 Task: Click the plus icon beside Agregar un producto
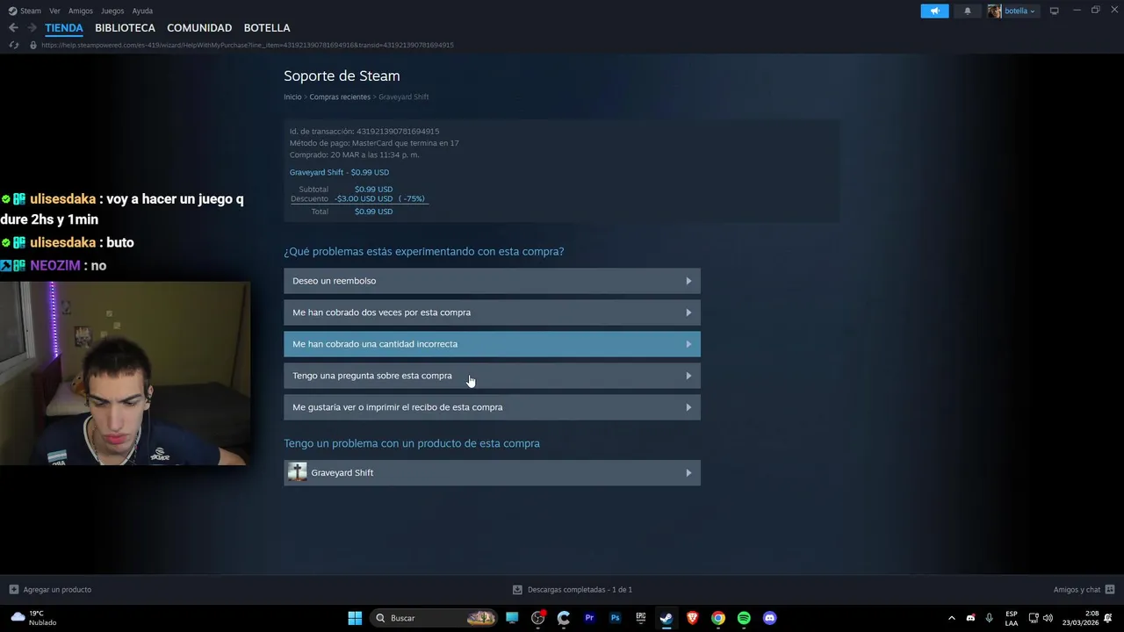point(13,590)
